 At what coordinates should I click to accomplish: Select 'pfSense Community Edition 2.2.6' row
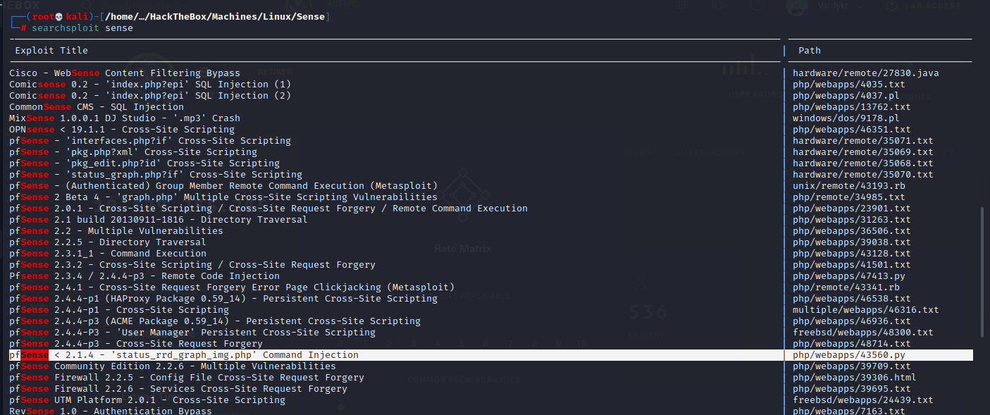(173, 366)
